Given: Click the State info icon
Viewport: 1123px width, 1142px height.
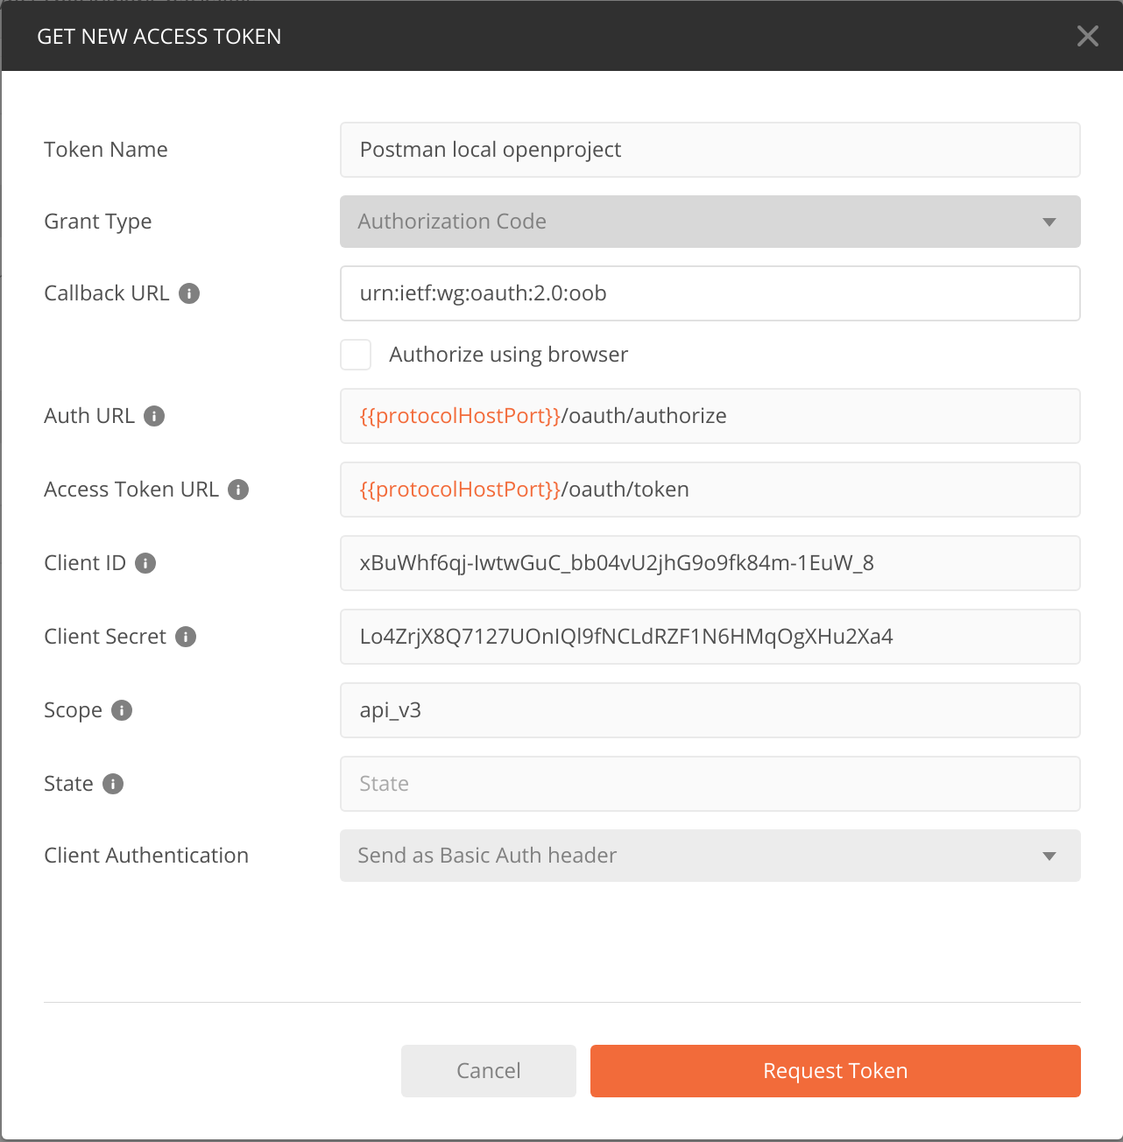Looking at the screenshot, I should 113,785.
